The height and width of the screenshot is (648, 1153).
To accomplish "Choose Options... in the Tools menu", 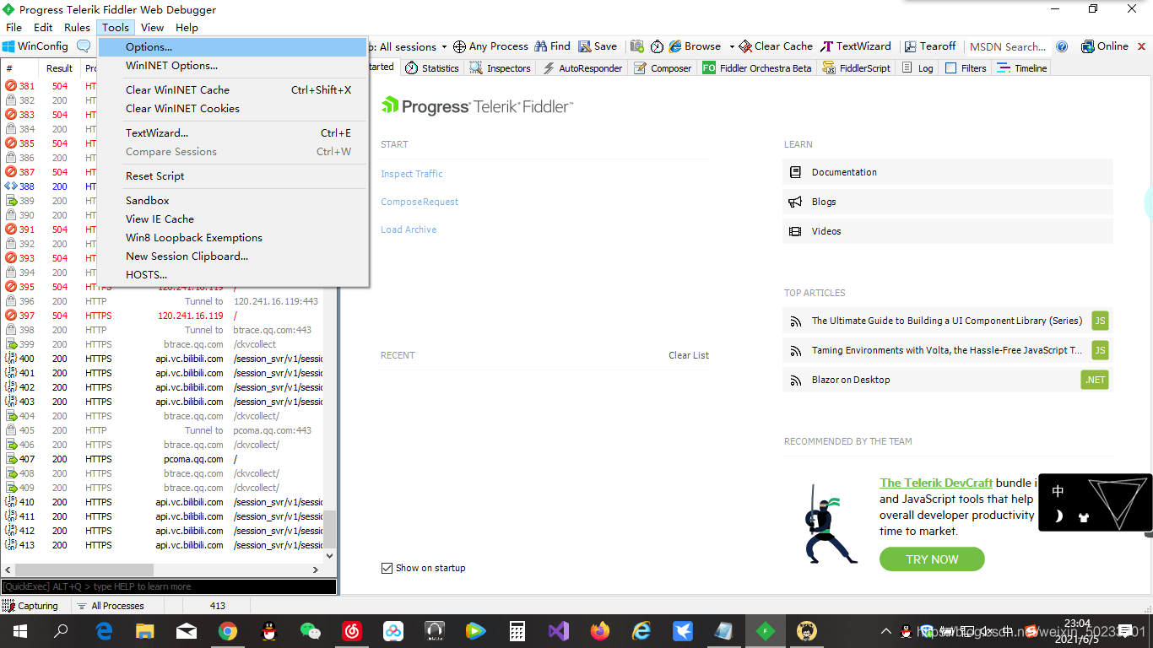I will 234,47.
